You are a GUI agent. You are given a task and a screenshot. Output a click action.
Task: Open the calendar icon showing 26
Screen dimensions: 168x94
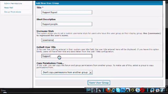tap(157, 90)
